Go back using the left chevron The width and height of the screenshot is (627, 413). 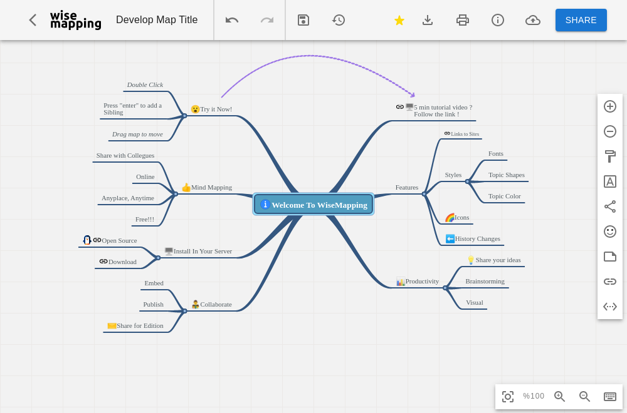pos(33,20)
